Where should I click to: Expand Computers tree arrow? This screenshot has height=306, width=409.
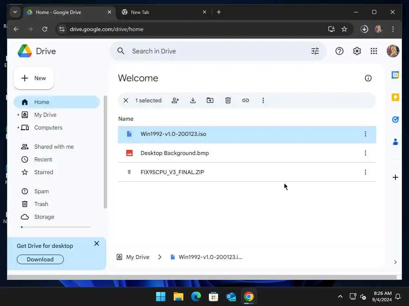(18, 127)
